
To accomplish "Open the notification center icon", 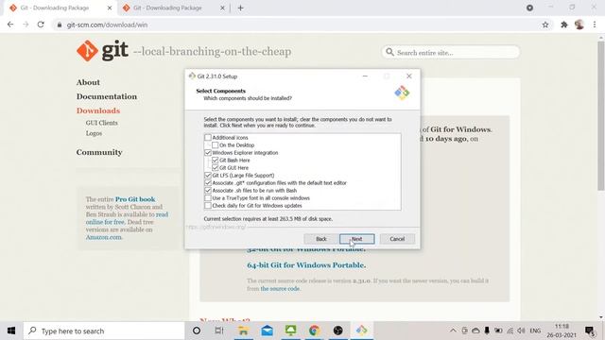I will pos(590,331).
